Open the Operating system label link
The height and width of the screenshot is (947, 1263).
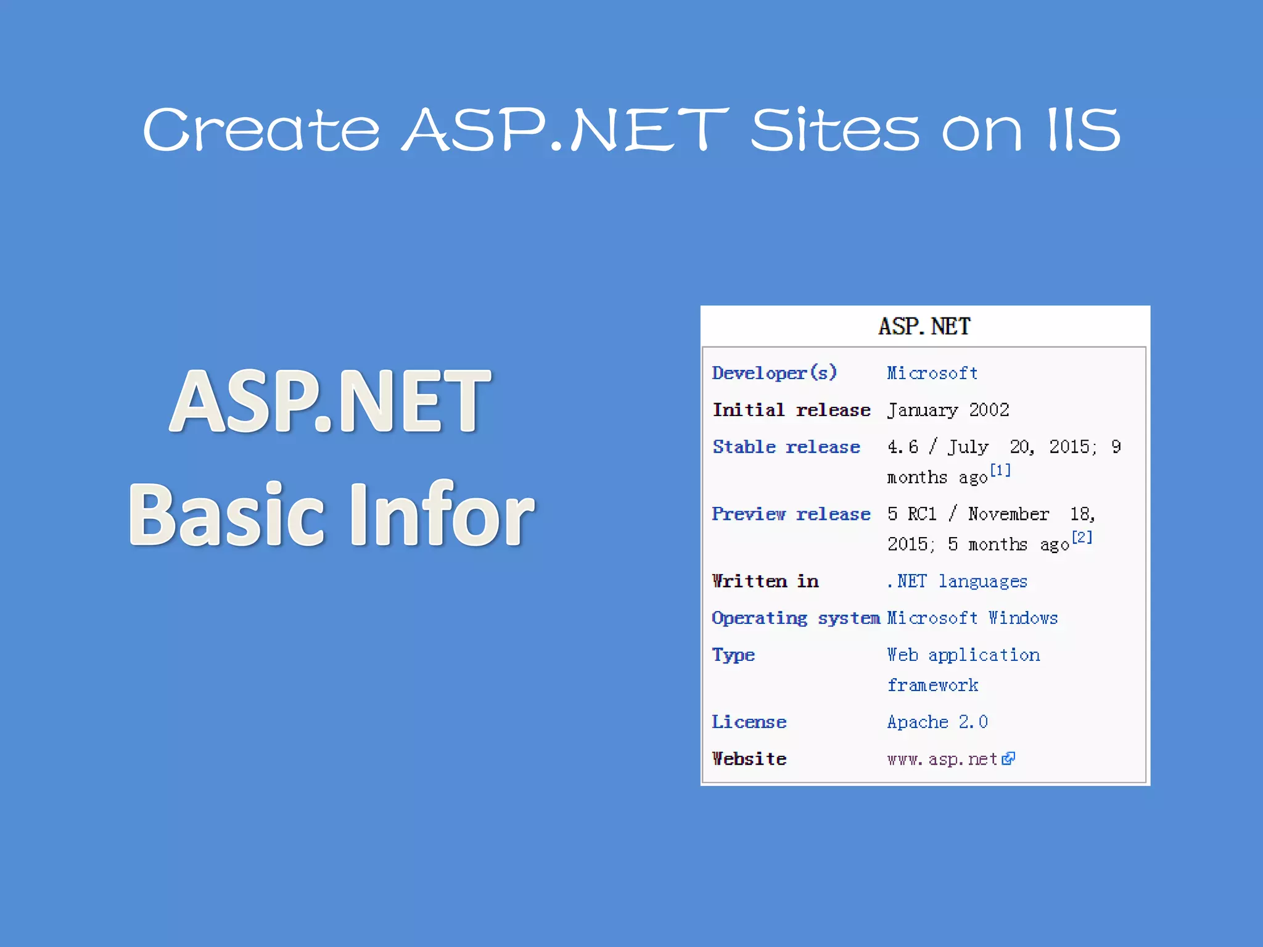pos(796,618)
